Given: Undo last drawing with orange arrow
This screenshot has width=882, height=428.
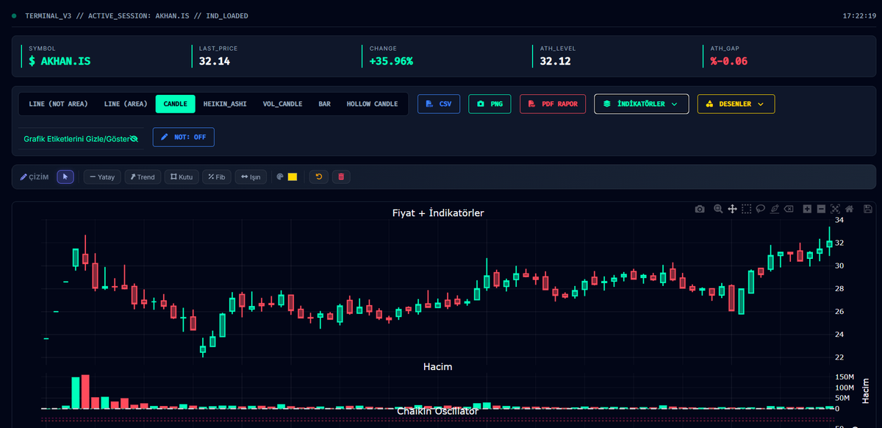Looking at the screenshot, I should tap(318, 176).
